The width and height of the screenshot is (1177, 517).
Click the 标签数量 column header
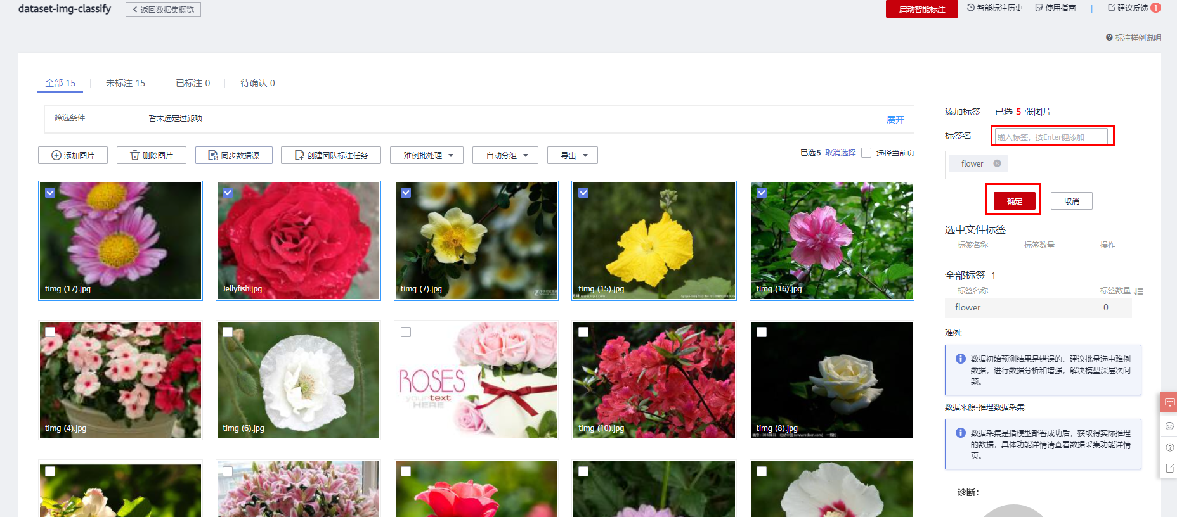(x=1115, y=291)
